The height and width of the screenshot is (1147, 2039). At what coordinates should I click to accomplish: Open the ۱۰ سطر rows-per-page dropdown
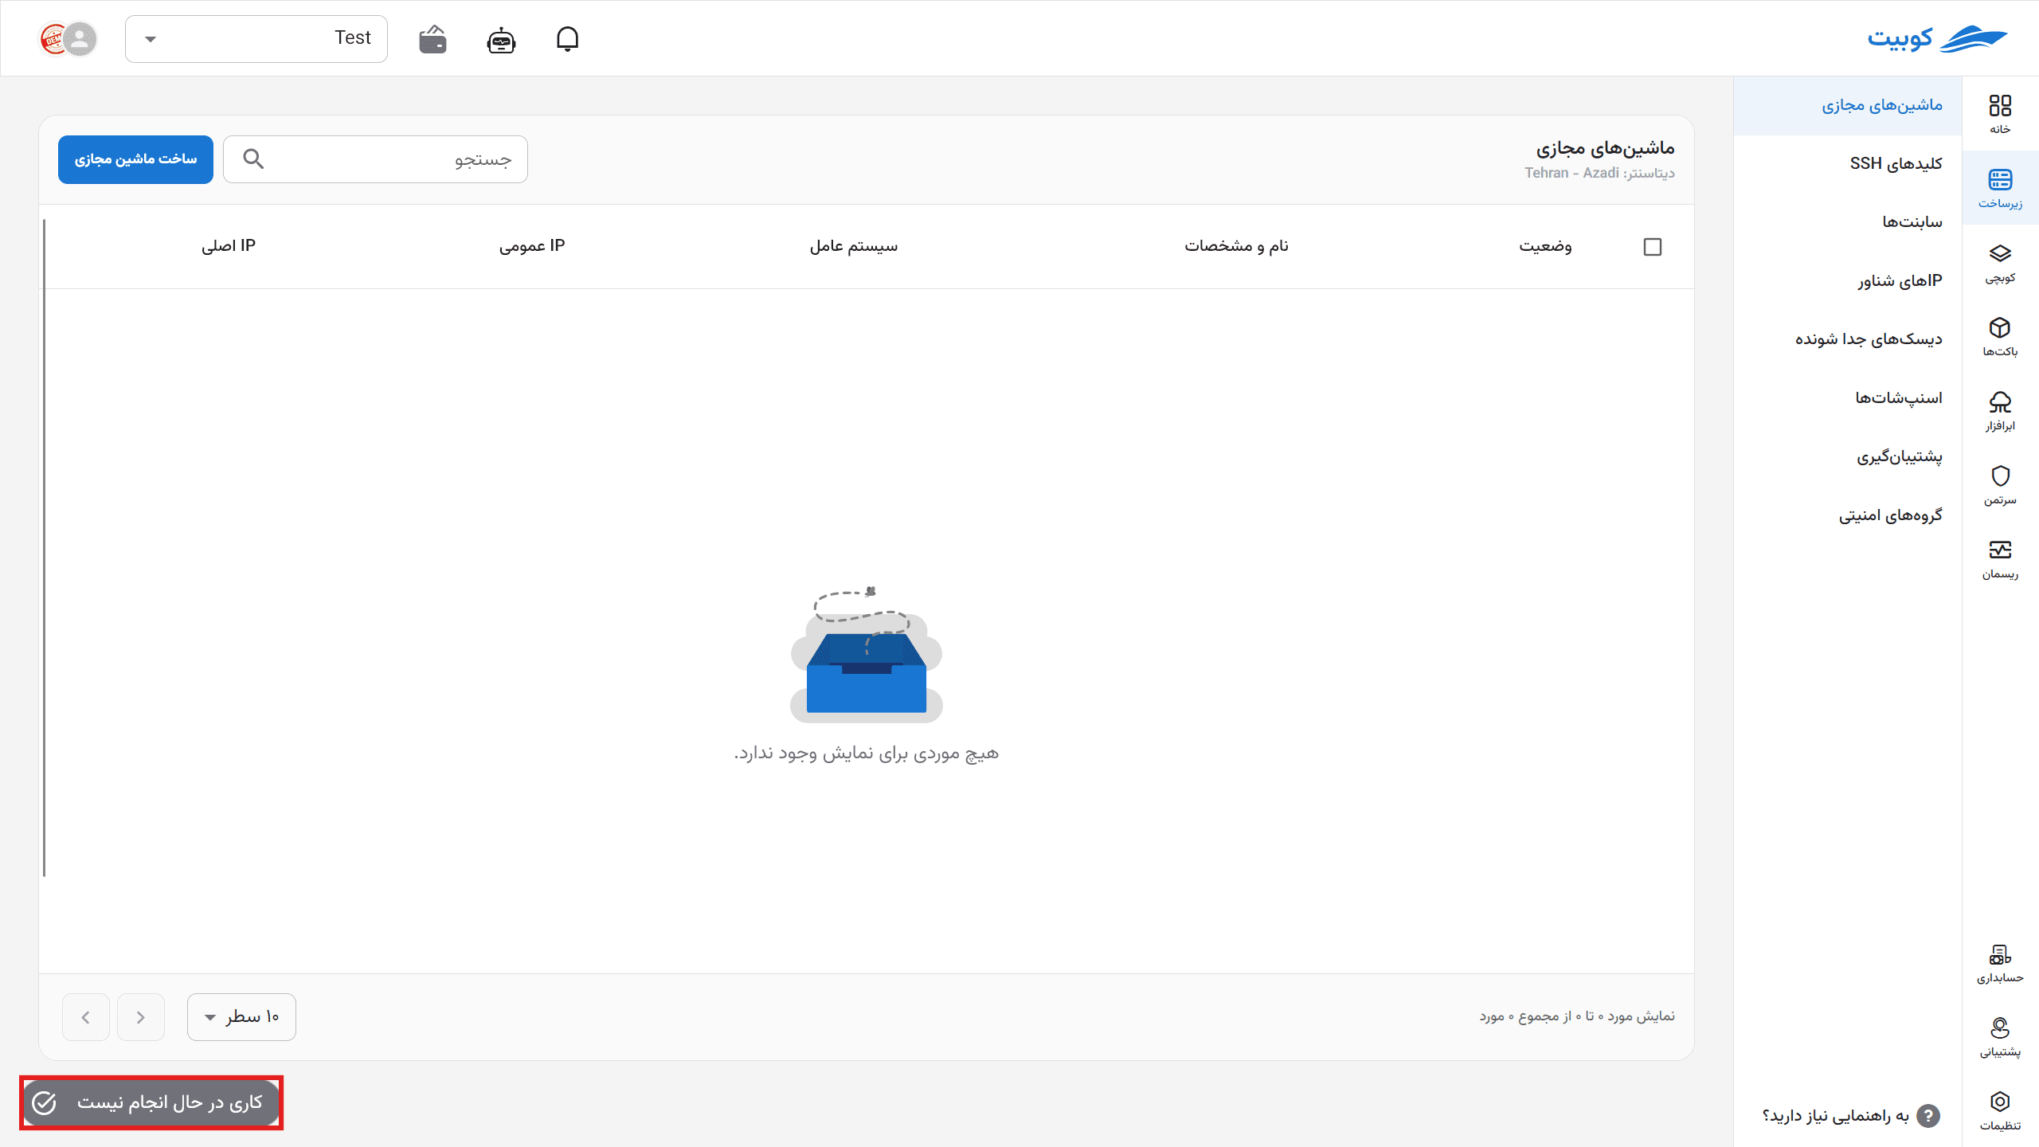(241, 1016)
